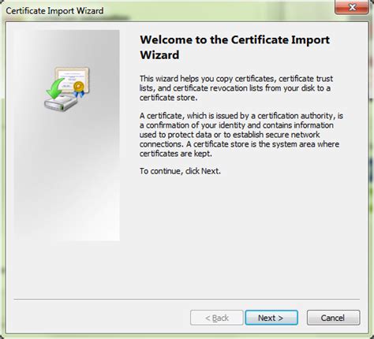
Task: Click the line starting 'A certificate, which is issued'
Action: [x=241, y=116]
